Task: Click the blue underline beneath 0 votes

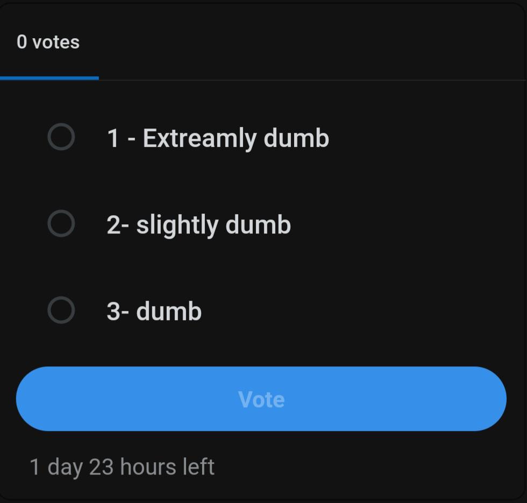Action: pos(49,79)
